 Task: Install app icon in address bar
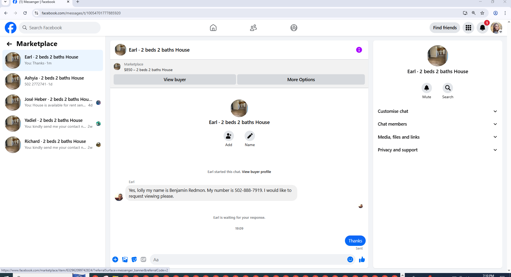[465, 13]
